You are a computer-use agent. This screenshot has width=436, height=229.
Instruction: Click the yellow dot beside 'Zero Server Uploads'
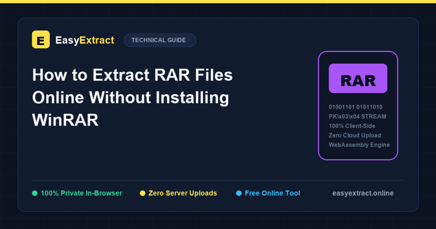(x=142, y=193)
